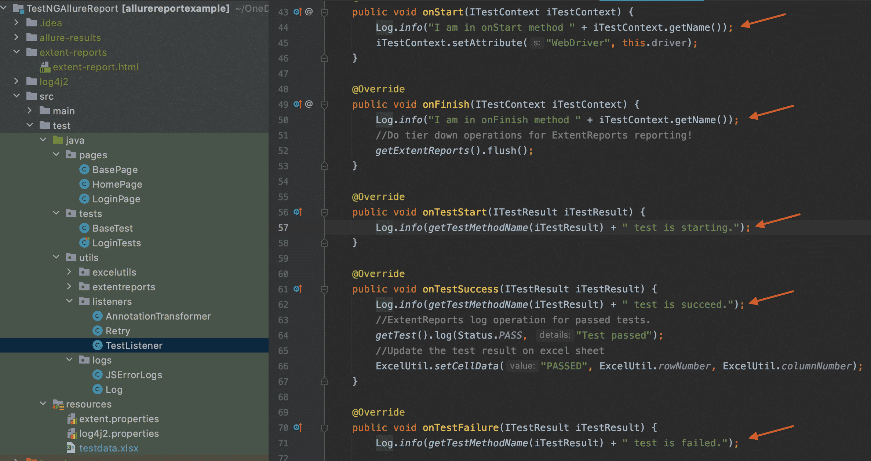871x461 pixels.
Task: Click the extent-report.html file icon
Action: click(x=45, y=67)
